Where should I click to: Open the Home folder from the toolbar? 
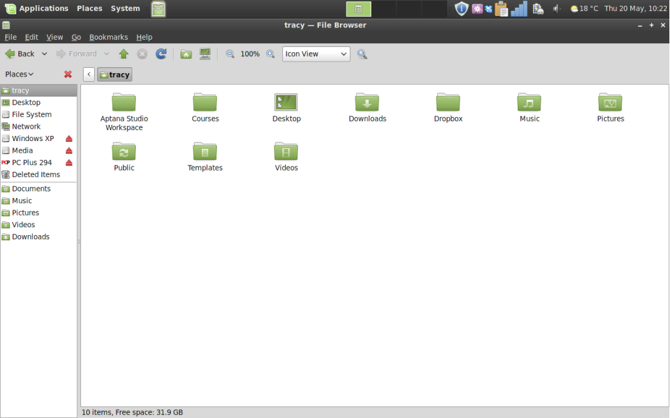pos(186,54)
